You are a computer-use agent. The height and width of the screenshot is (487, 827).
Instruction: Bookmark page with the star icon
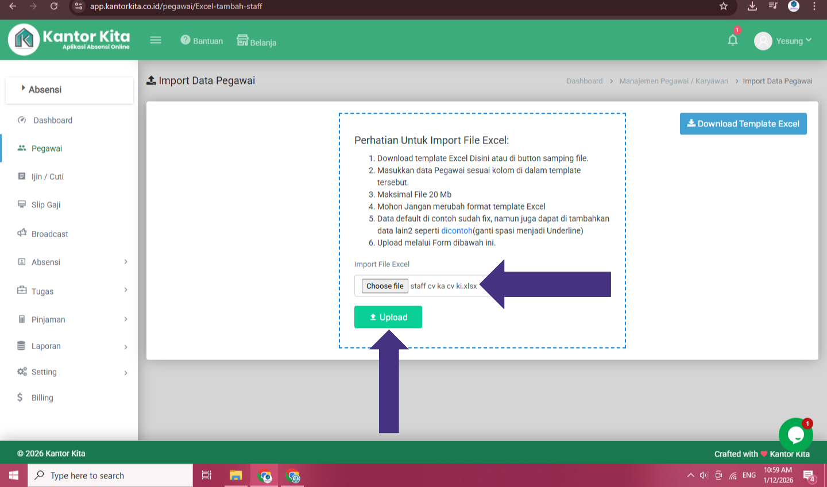tap(724, 6)
